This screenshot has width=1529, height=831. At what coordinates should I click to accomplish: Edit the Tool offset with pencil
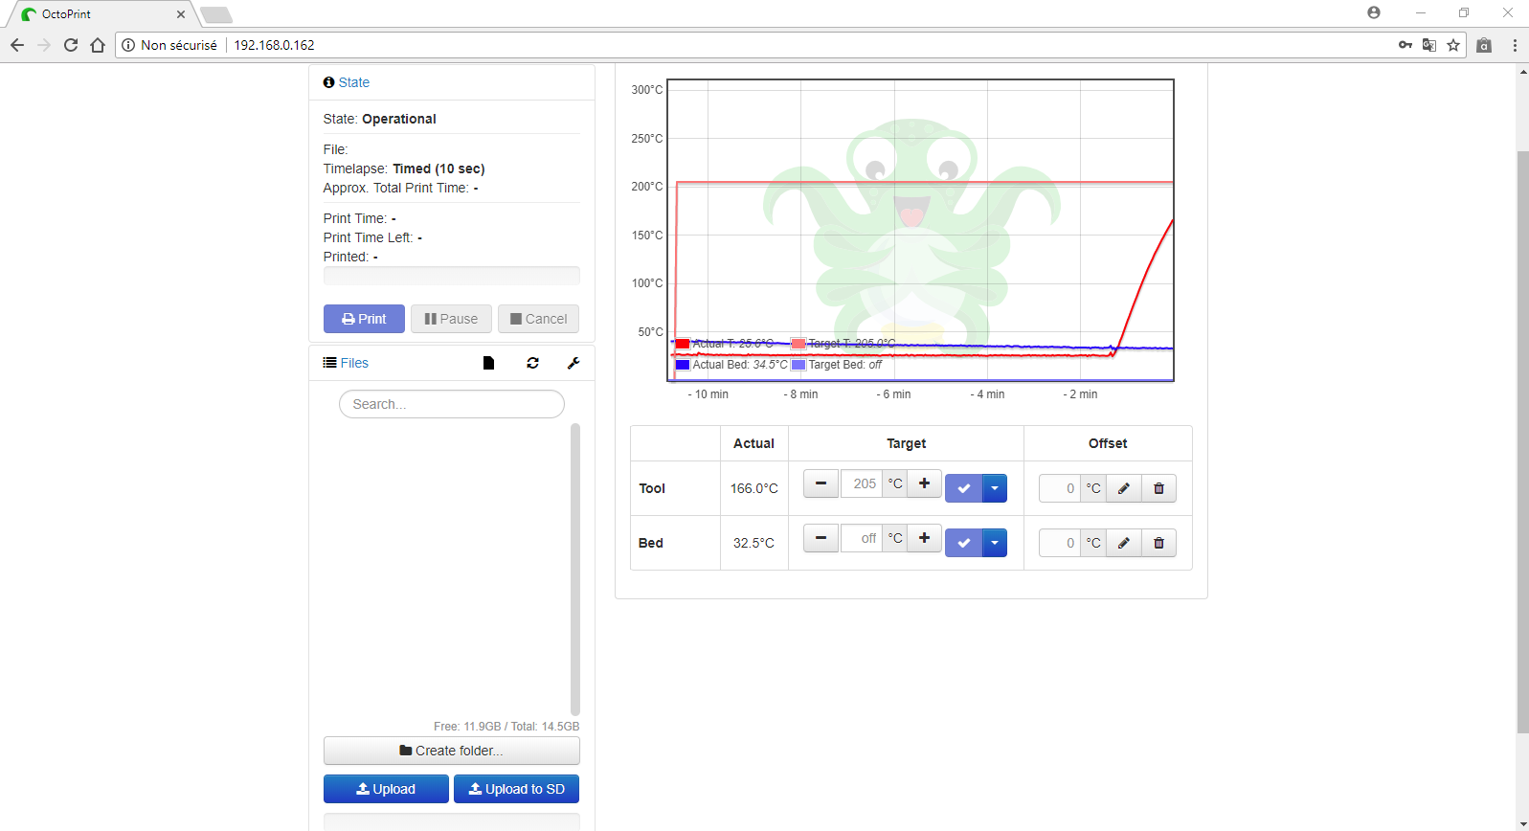point(1124,488)
